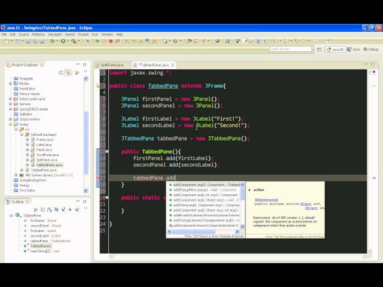This screenshot has width=383, height=287.
Task: Open the Outline view menu arrow
Action: point(86,209)
